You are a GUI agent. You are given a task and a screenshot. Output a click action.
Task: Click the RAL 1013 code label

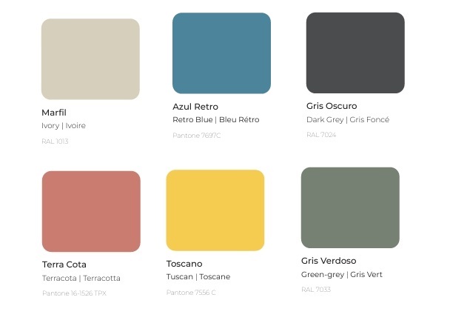coord(55,141)
